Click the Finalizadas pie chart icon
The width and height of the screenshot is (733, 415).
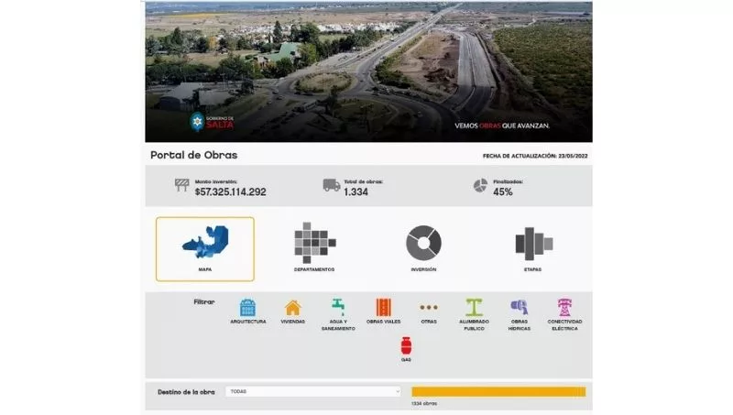[480, 186]
